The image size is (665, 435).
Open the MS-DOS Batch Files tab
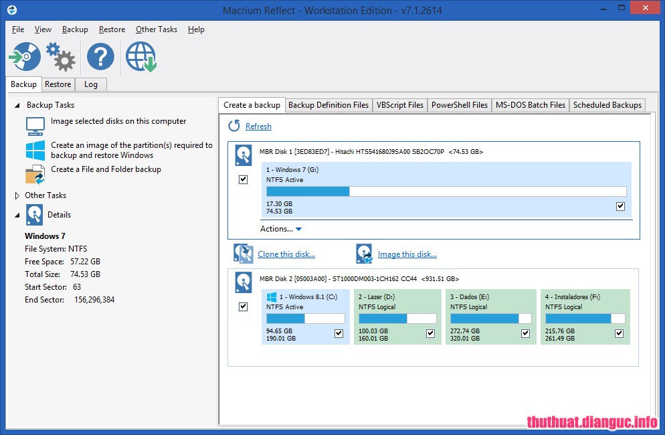coord(531,105)
